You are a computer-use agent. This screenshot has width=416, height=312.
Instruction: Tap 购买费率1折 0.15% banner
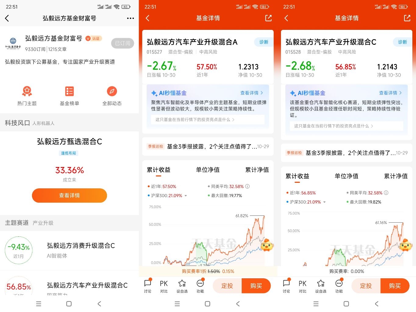coord(208,271)
